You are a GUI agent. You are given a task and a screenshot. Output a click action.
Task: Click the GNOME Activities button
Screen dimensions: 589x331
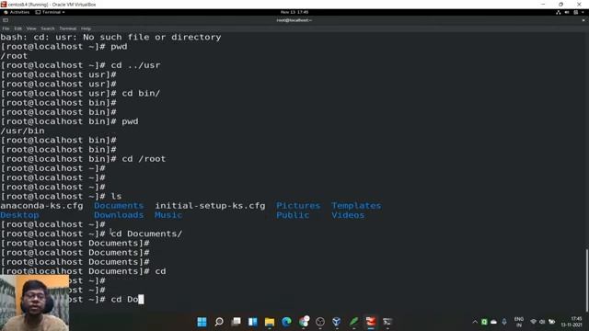click(x=17, y=12)
